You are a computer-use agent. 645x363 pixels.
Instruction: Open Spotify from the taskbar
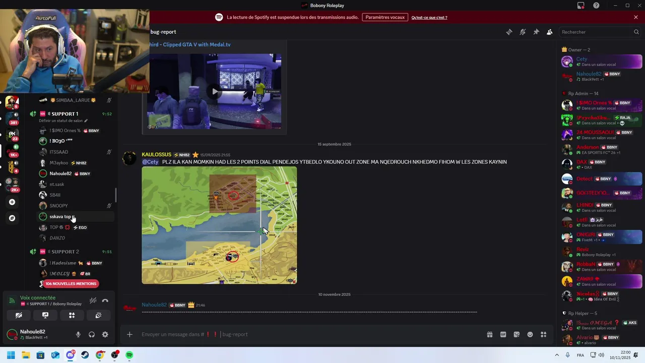coord(130,355)
